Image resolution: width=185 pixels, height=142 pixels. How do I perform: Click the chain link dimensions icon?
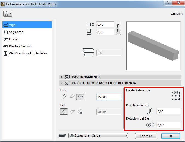[118, 28]
